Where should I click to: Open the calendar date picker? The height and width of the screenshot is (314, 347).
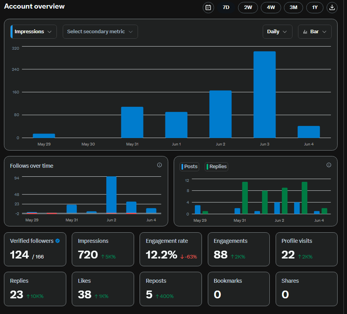point(208,7)
